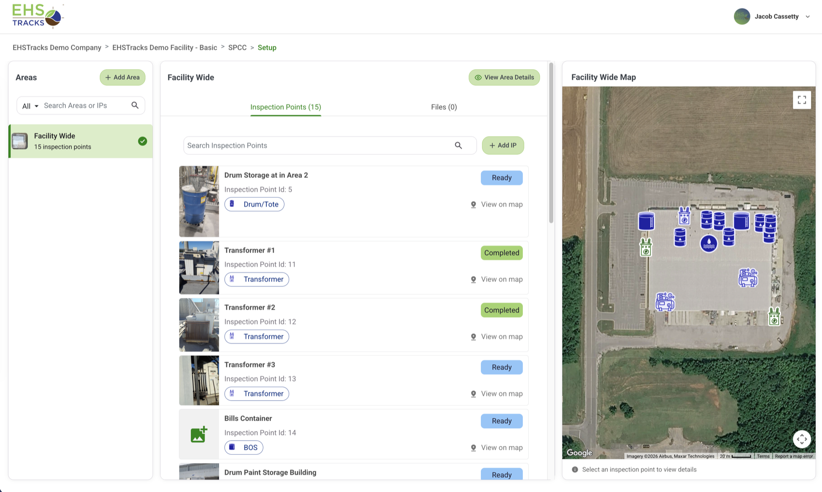Click the Drum/Tote tag chip
Viewport: 822px width, 492px height.
coord(254,204)
